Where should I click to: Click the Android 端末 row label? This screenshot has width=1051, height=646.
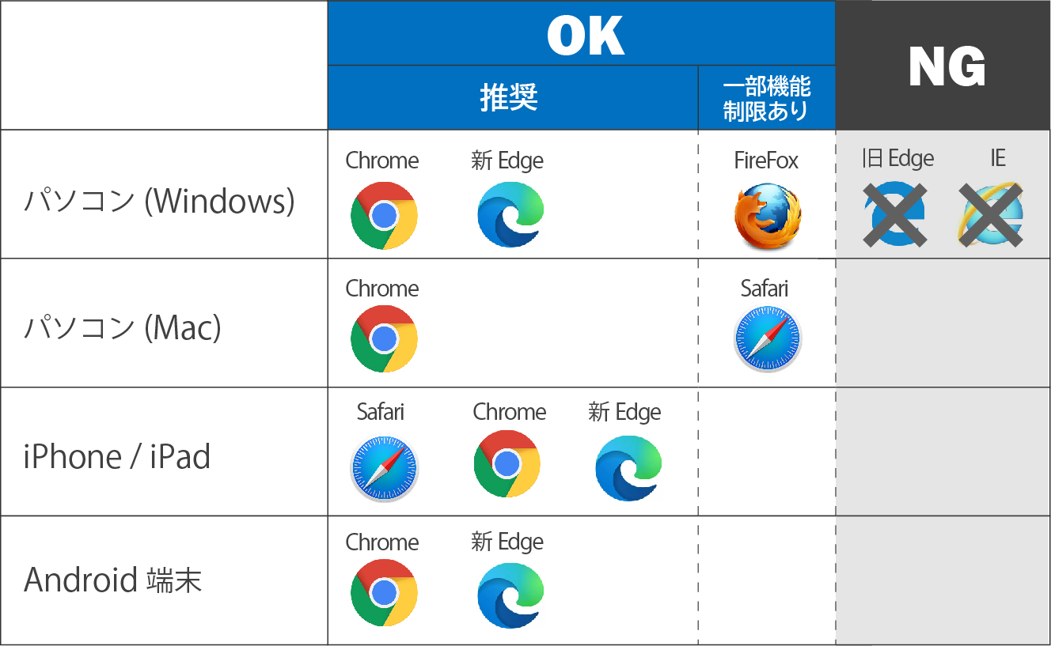113,580
